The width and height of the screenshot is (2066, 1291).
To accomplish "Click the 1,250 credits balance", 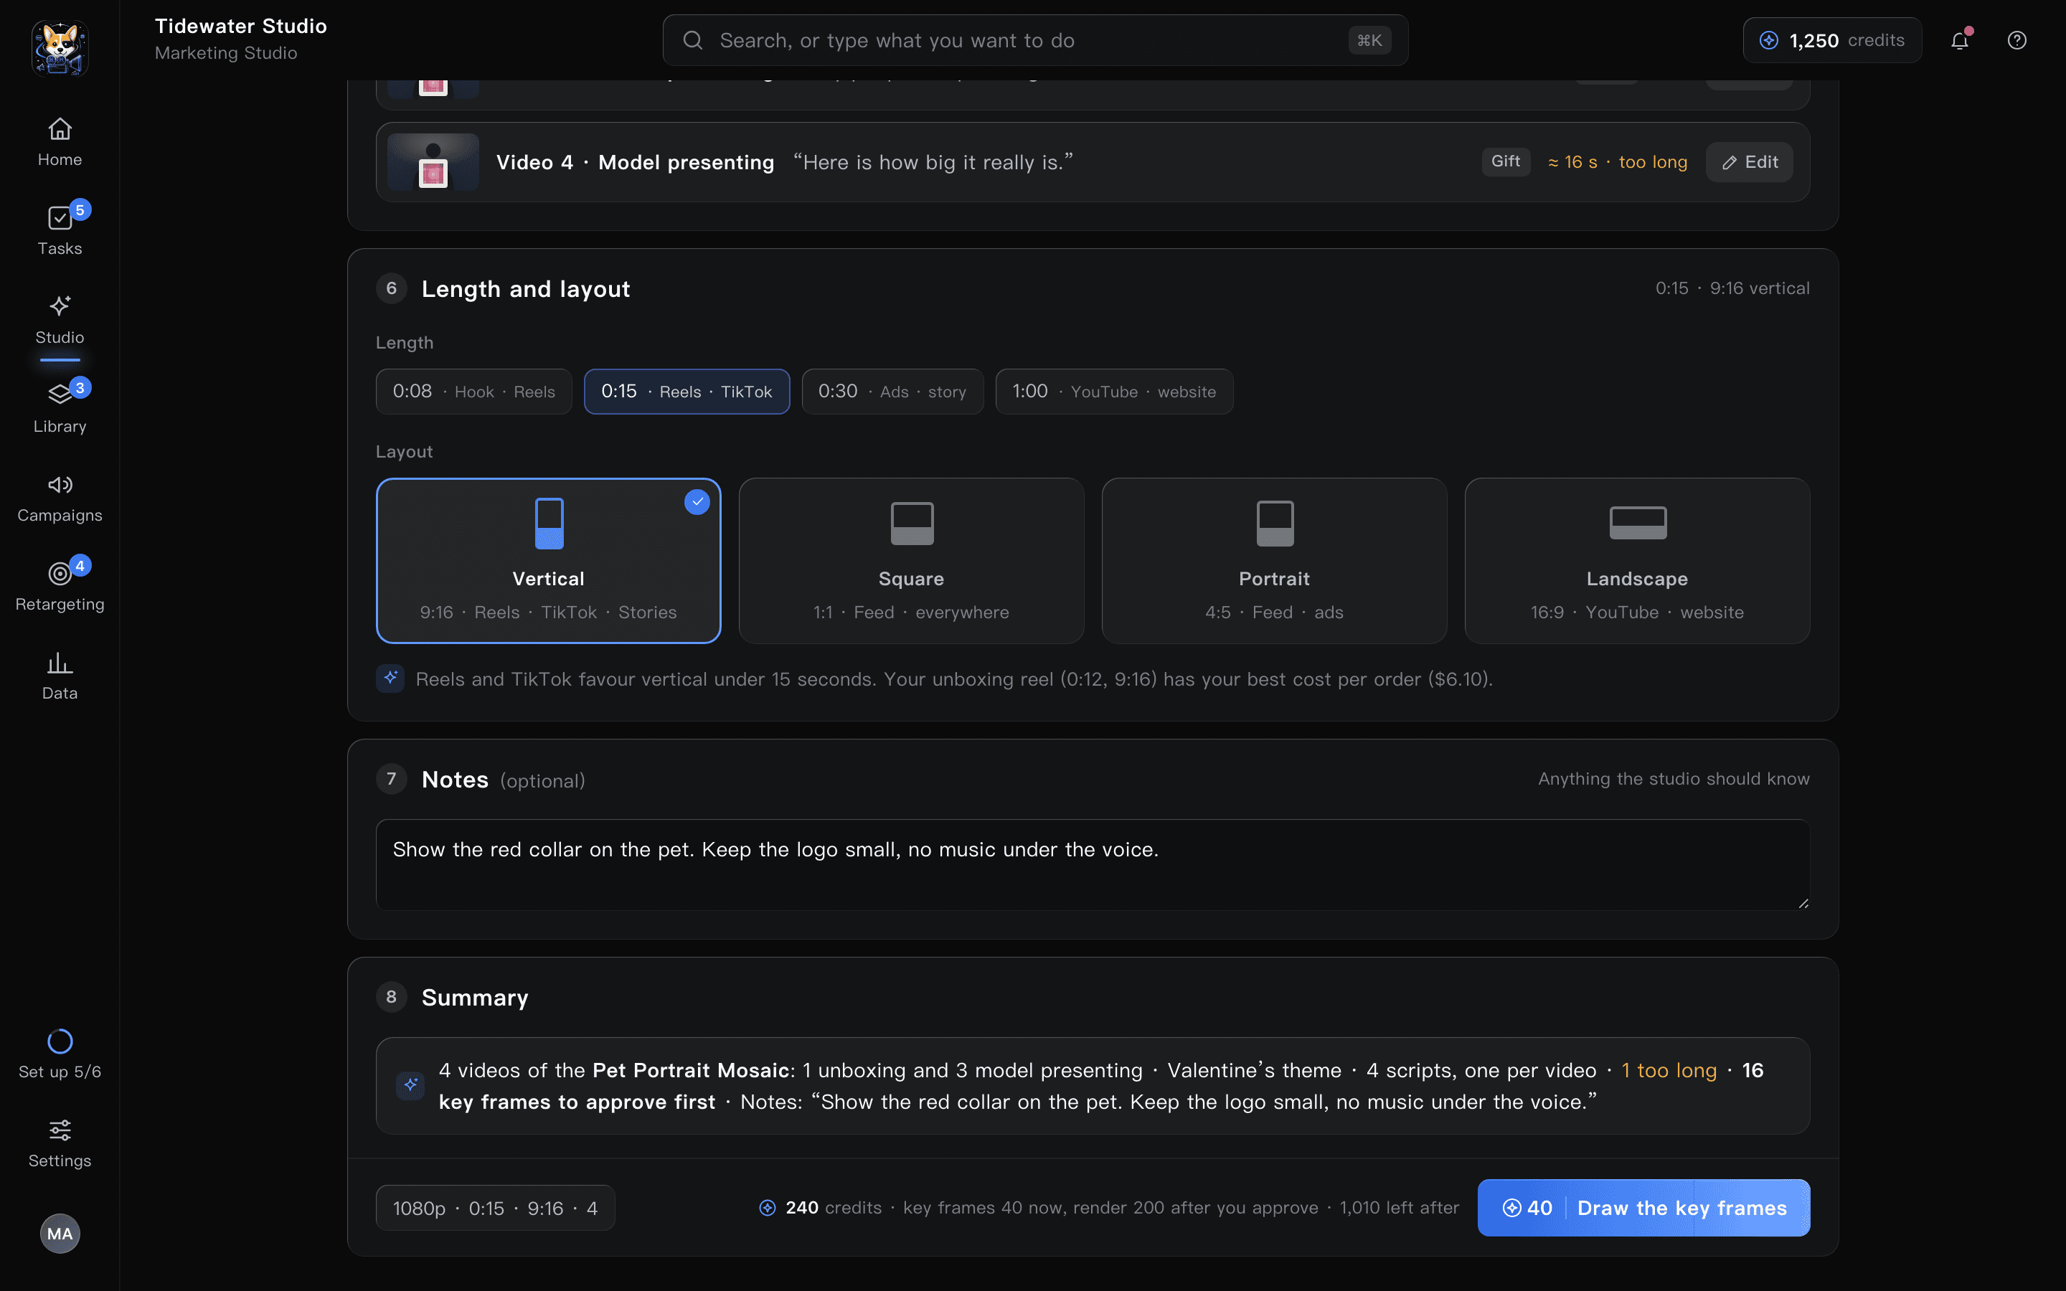I will pos(1832,40).
